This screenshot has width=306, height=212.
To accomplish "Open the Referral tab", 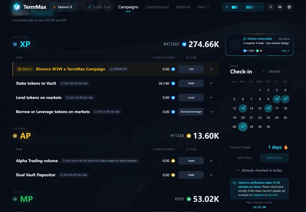I will (x=183, y=7).
